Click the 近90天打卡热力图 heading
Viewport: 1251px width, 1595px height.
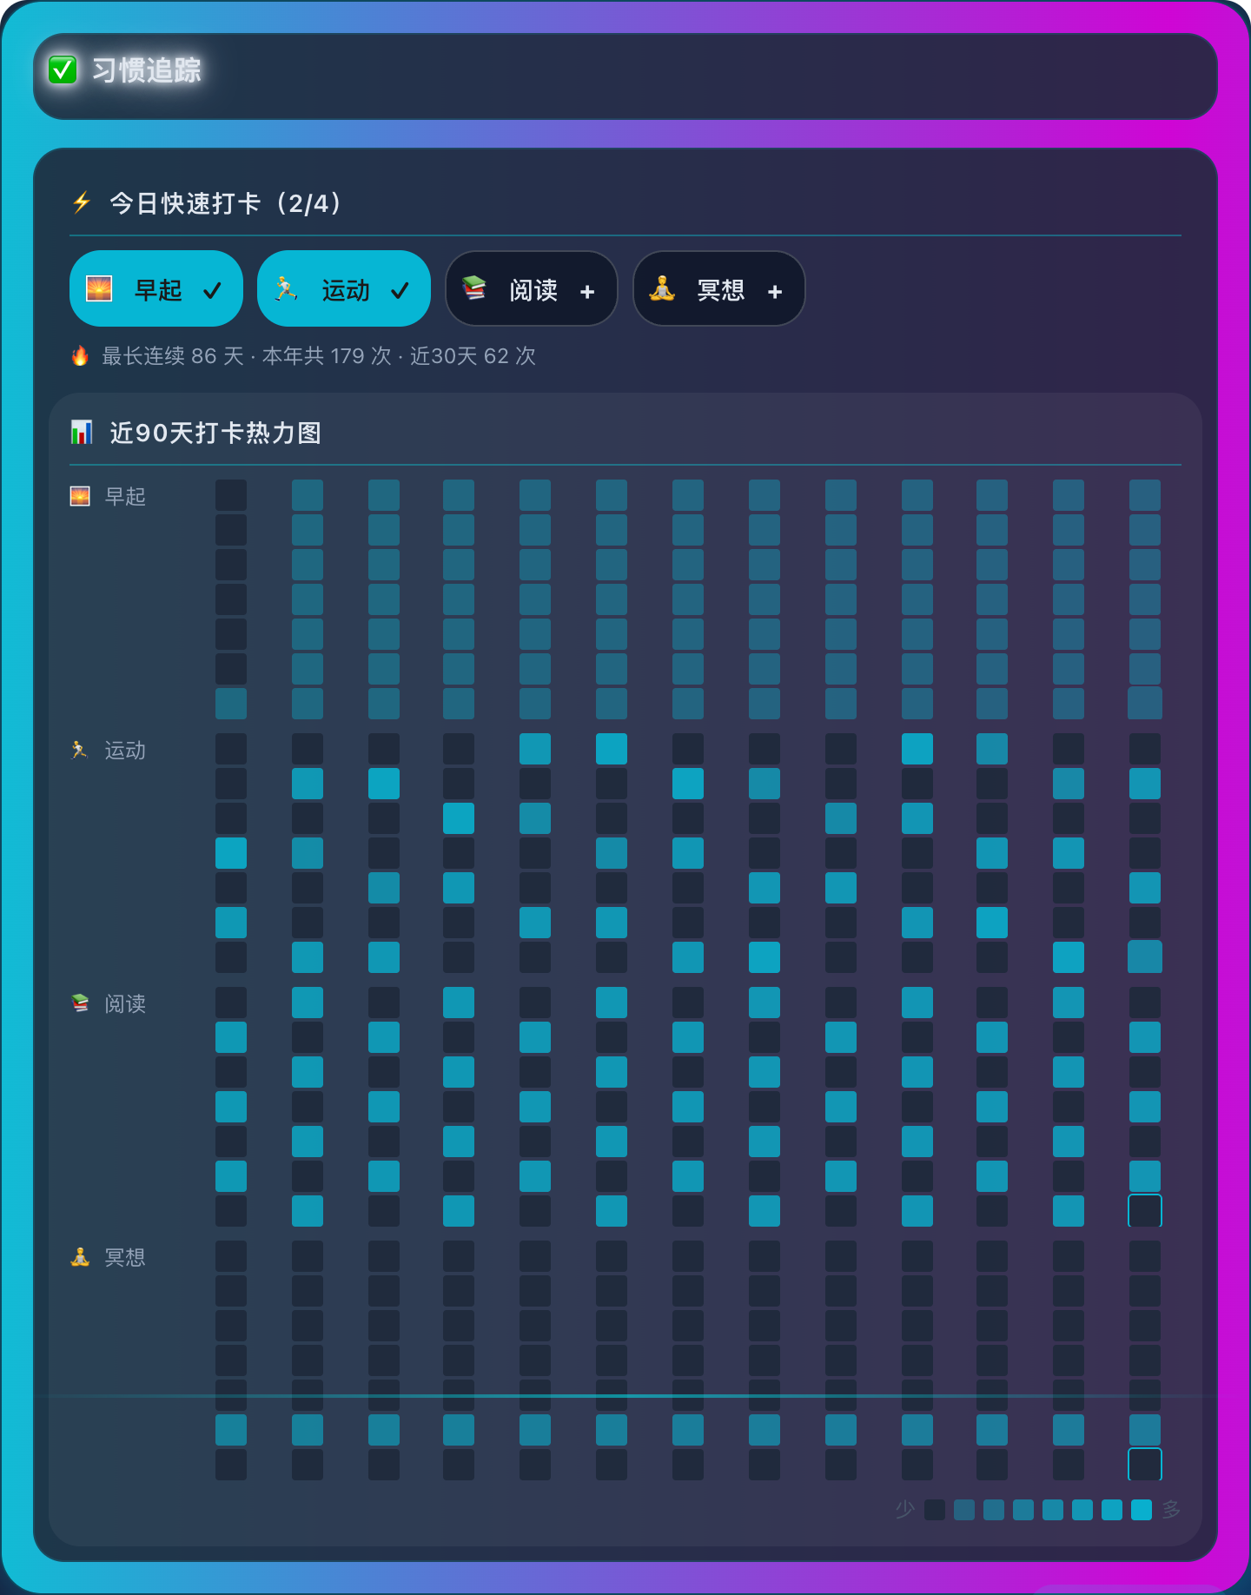(215, 433)
